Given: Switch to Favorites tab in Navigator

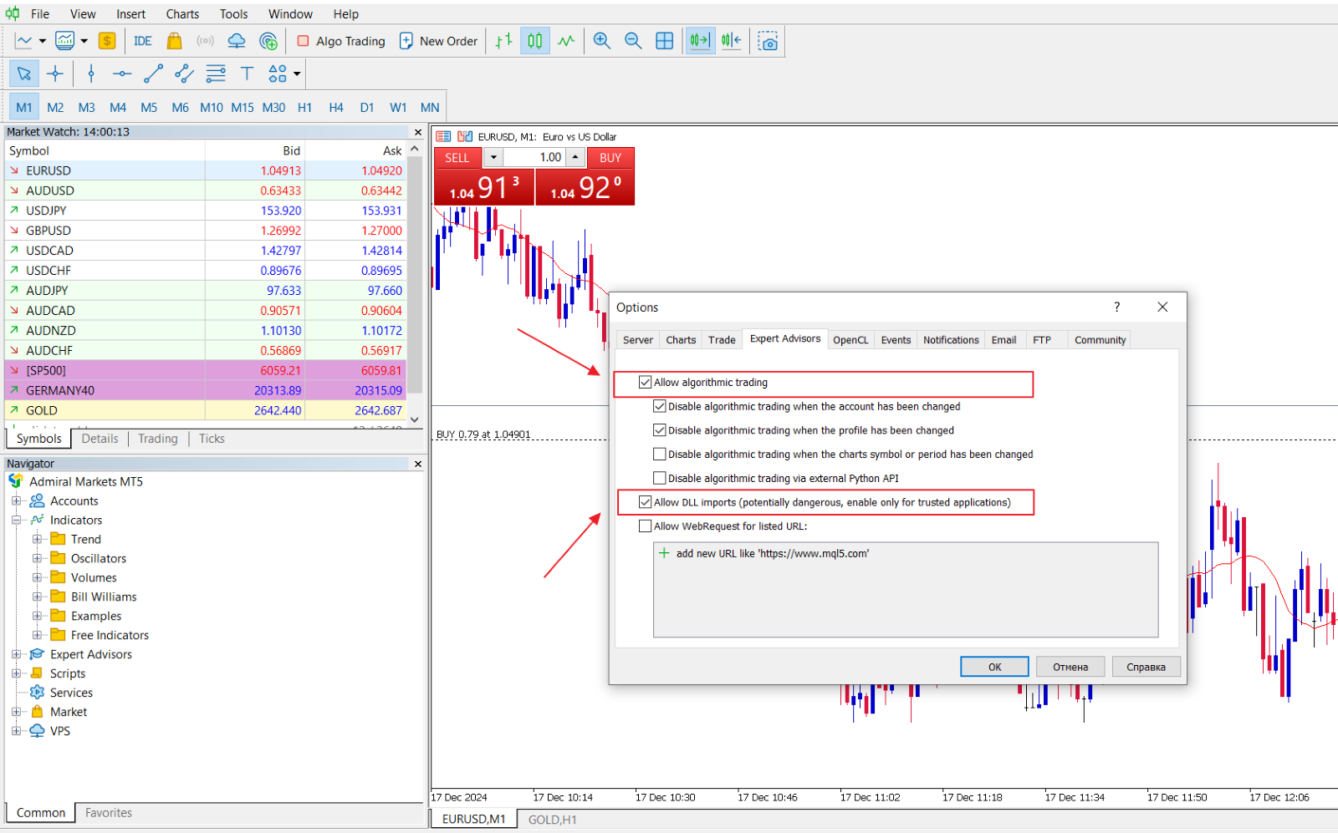Looking at the screenshot, I should point(109,813).
